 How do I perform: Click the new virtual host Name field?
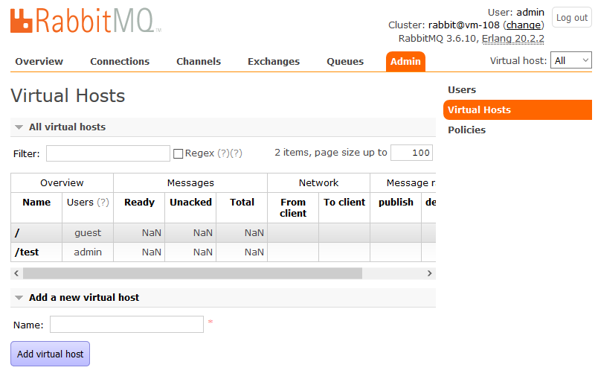[126, 325]
